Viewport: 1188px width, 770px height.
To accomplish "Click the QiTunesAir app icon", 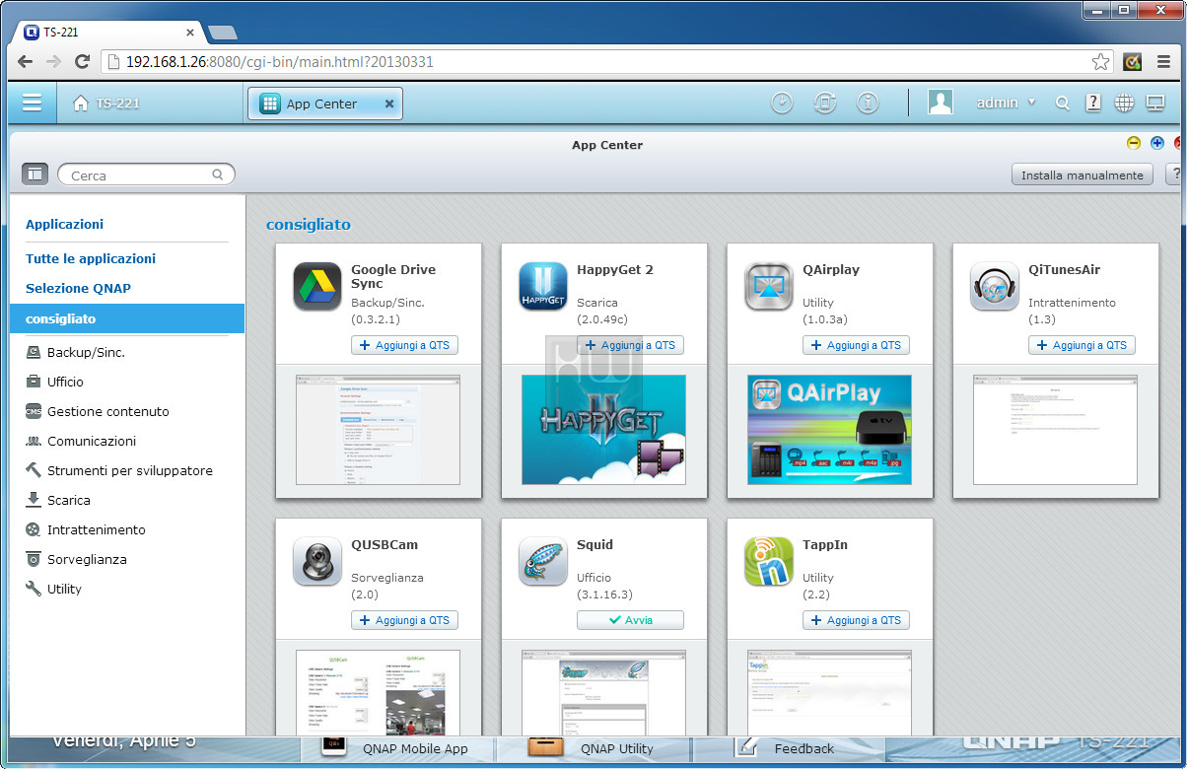I will [x=995, y=287].
